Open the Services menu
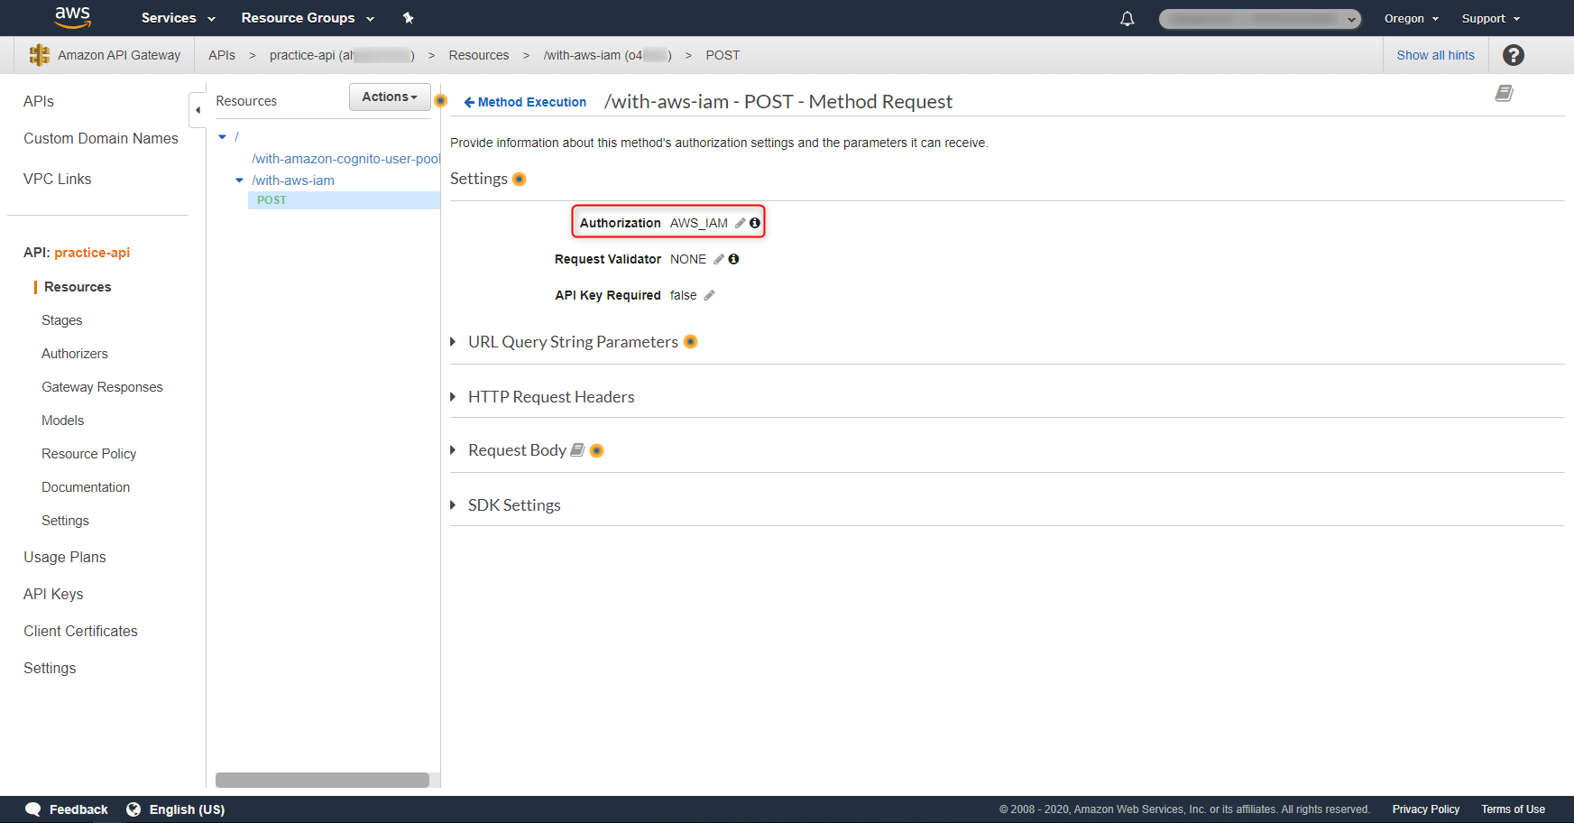This screenshot has width=1574, height=823. 178,18
